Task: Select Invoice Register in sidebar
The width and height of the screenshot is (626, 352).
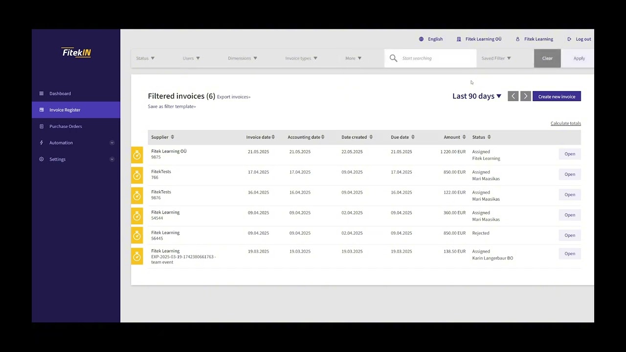Action: pos(76,110)
